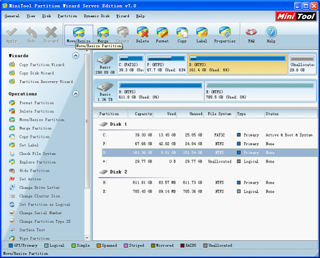
Task: Select F: NTFS partition block in disk map
Action: click(166, 64)
